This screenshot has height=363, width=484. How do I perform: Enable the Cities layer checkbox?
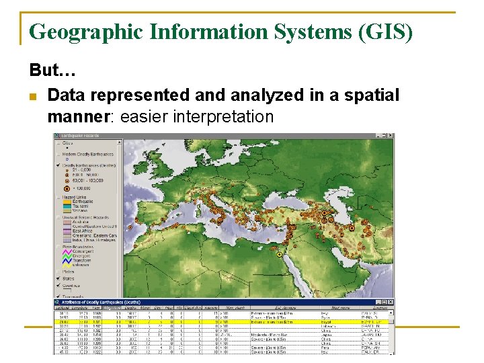(58, 143)
